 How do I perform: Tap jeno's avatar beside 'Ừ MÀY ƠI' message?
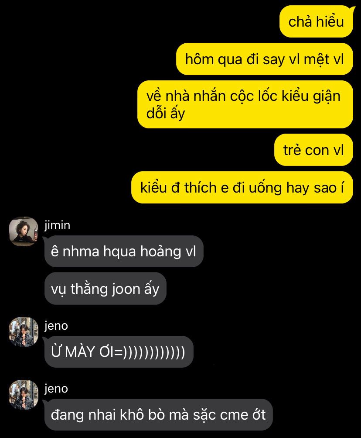(x=24, y=332)
